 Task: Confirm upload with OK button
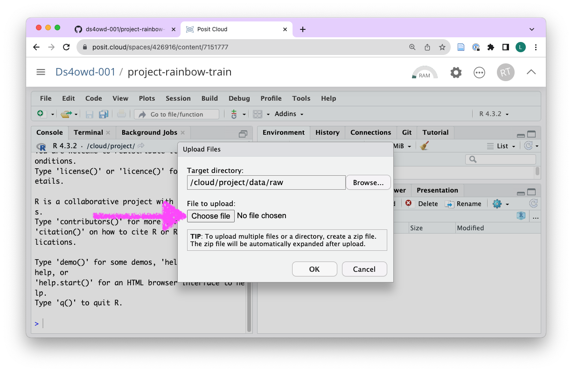tap(314, 269)
